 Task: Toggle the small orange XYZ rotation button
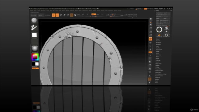(150, 52)
